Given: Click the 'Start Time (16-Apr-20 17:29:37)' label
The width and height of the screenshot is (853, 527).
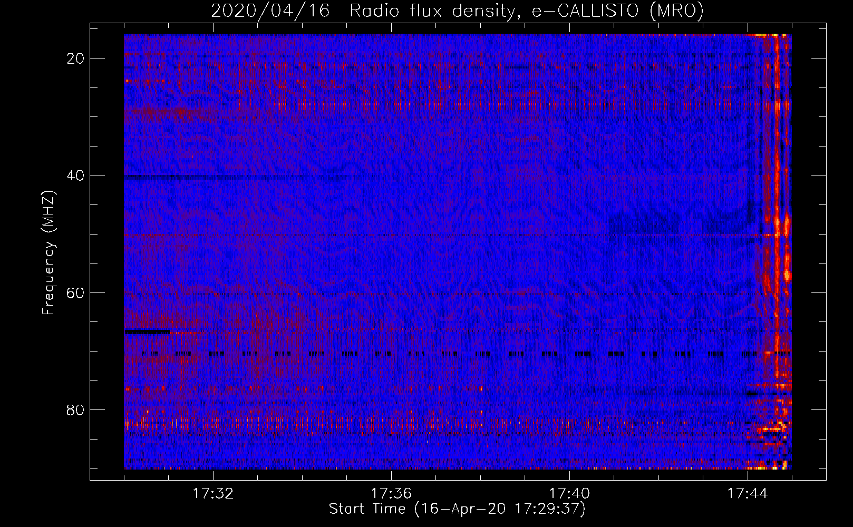Looking at the screenshot, I should [x=457, y=509].
